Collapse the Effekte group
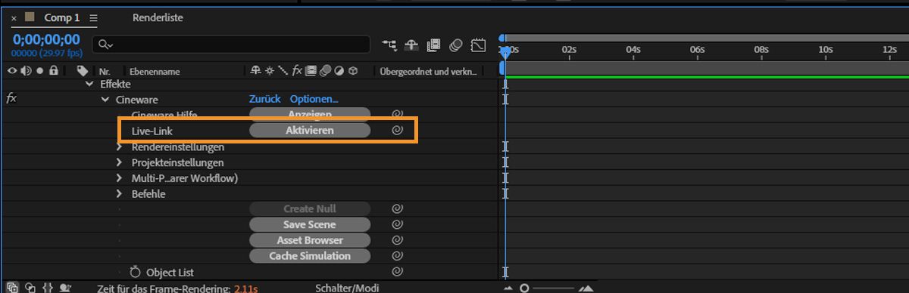The width and height of the screenshot is (909, 293). [90, 84]
